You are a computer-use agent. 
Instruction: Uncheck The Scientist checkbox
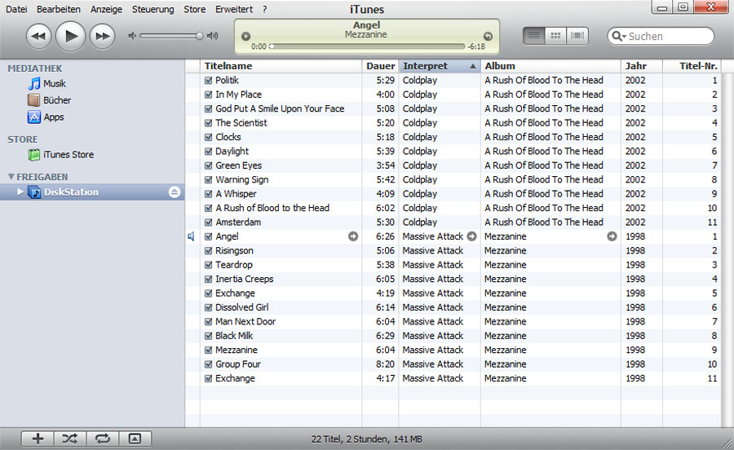[x=208, y=123]
